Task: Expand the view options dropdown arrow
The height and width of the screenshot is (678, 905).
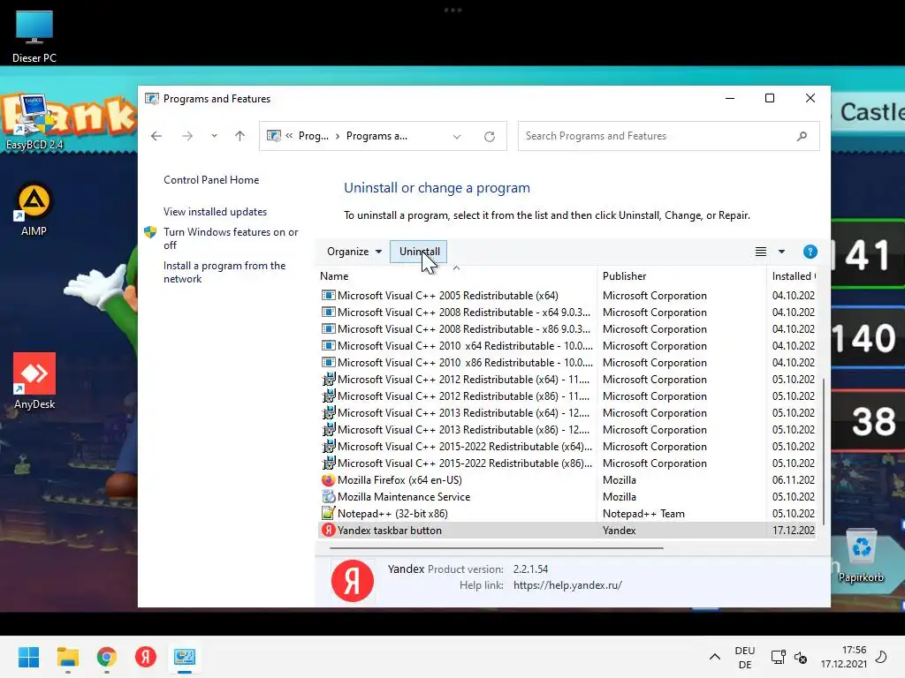Action: (x=781, y=252)
